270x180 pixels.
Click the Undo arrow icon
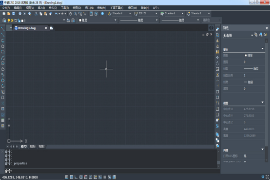(x=57, y=14)
